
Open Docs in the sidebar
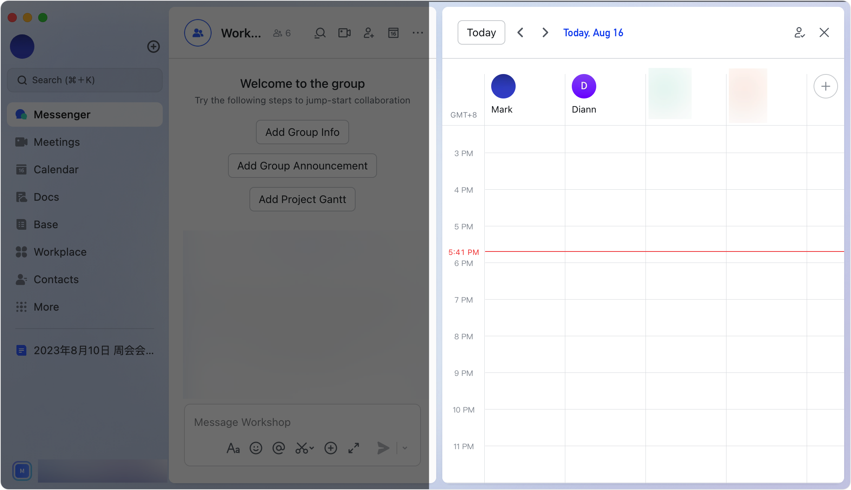coord(85,197)
